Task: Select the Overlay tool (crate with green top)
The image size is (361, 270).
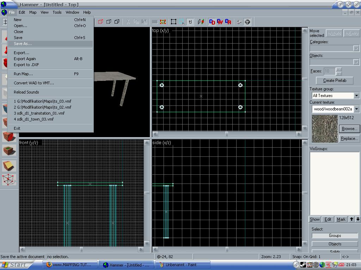Action: click(9, 150)
